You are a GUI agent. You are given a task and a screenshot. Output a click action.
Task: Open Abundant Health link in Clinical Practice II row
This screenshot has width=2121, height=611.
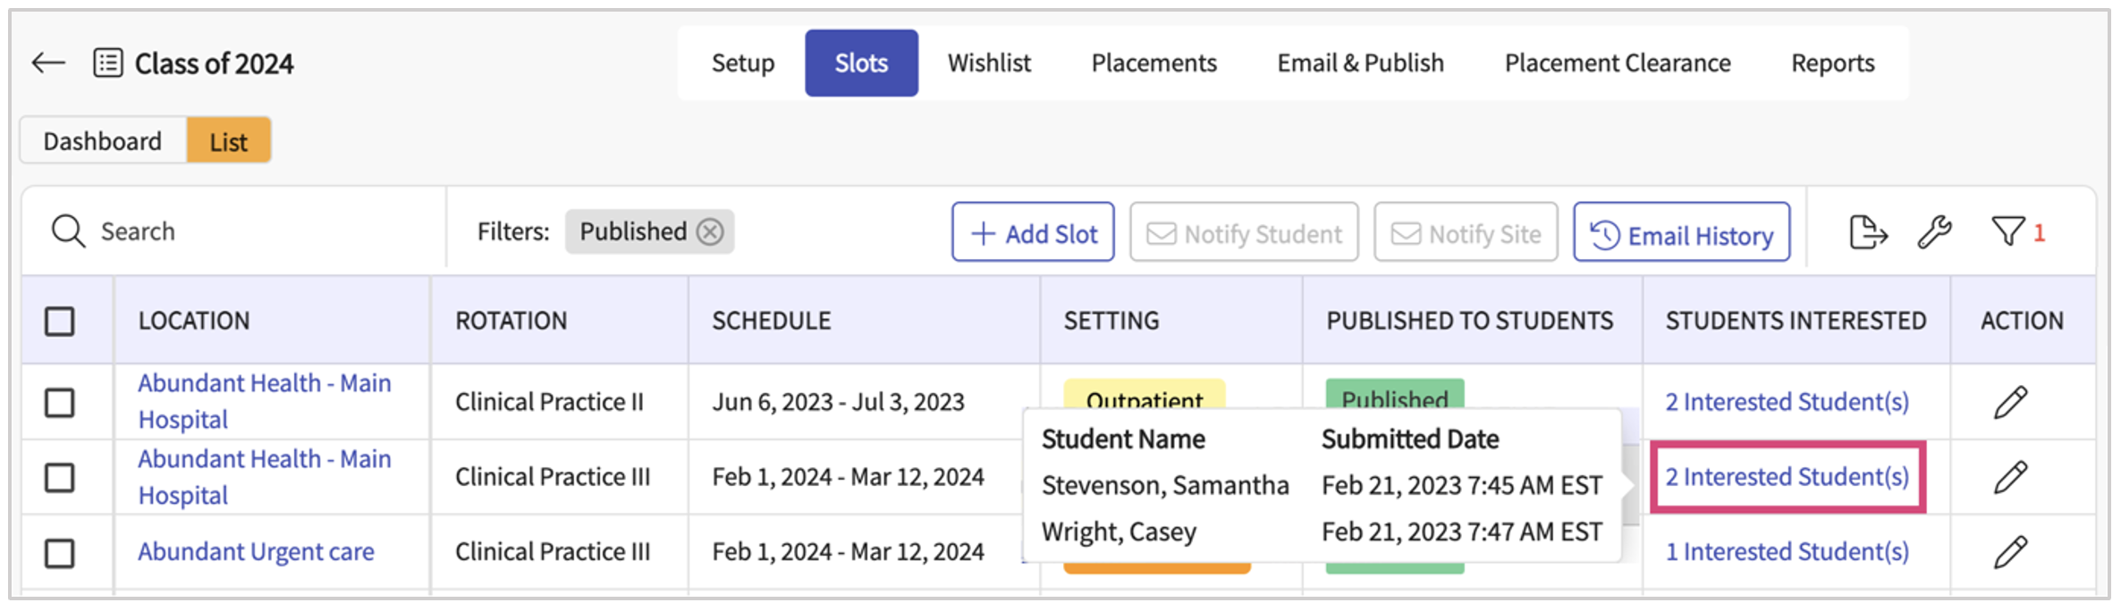coord(265,401)
